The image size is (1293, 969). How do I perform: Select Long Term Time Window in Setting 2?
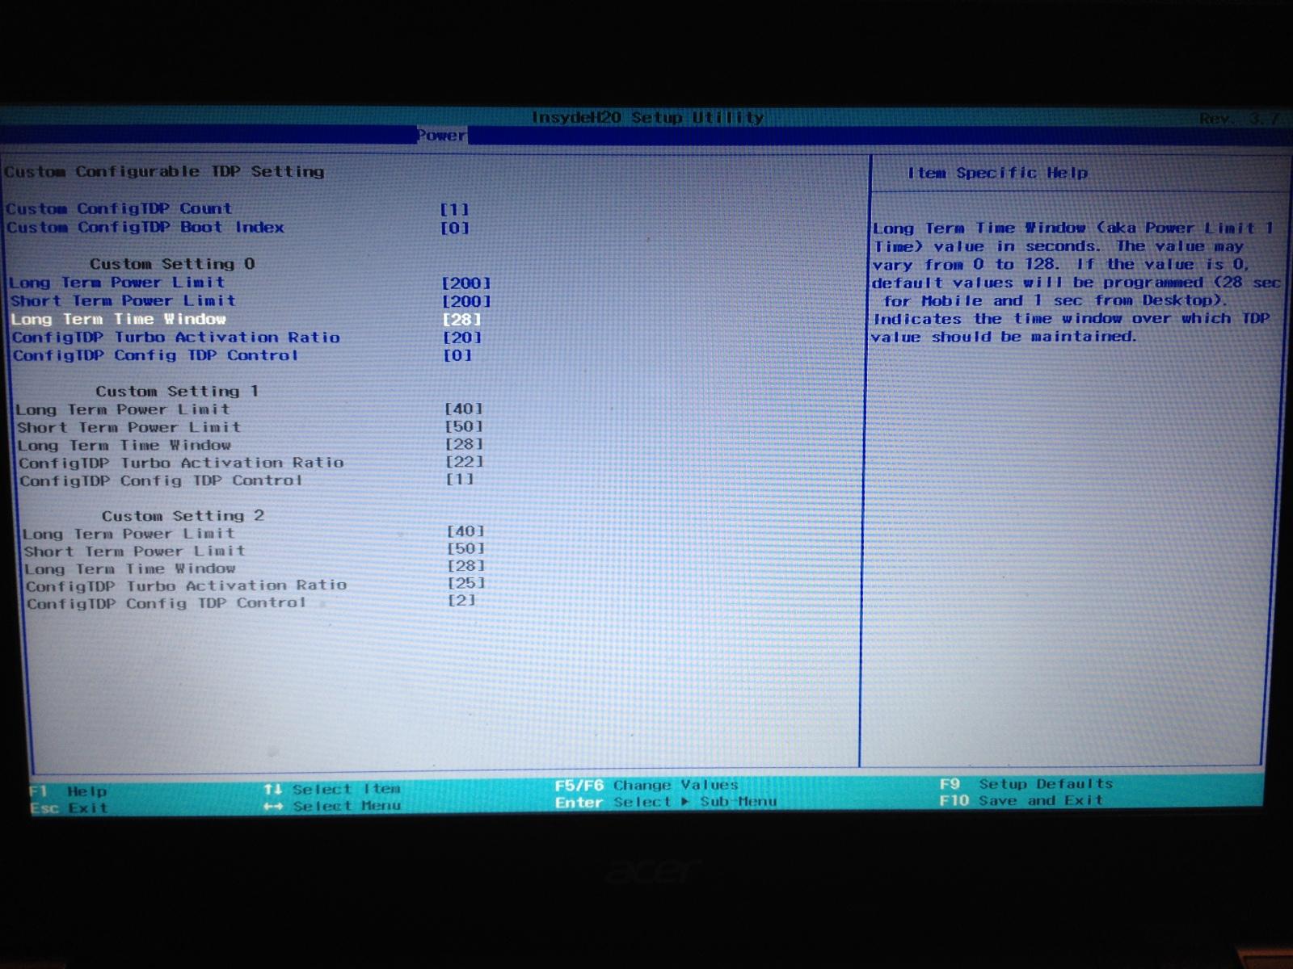[130, 568]
